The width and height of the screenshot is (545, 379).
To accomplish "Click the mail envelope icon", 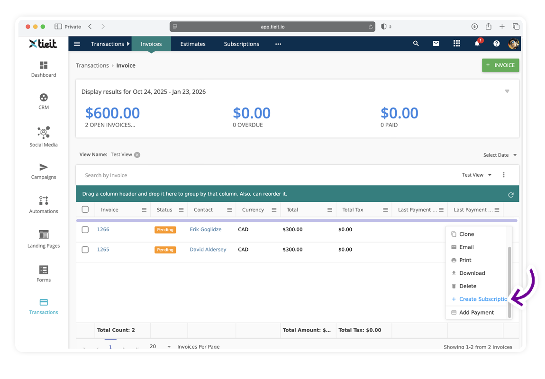I will [436, 44].
